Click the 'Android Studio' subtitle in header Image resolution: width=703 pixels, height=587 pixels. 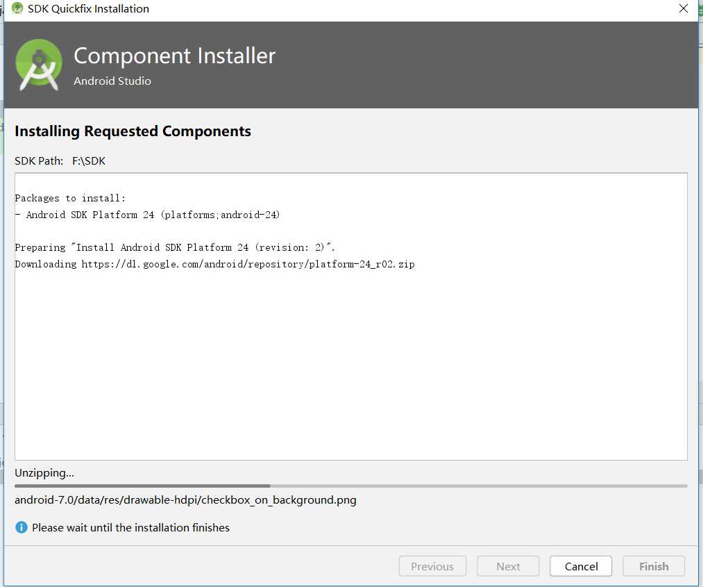point(112,81)
